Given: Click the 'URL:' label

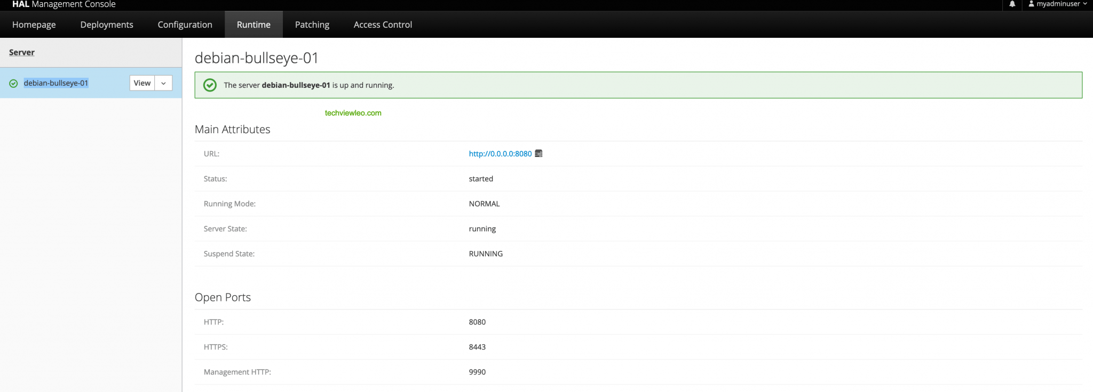Looking at the screenshot, I should (211, 153).
